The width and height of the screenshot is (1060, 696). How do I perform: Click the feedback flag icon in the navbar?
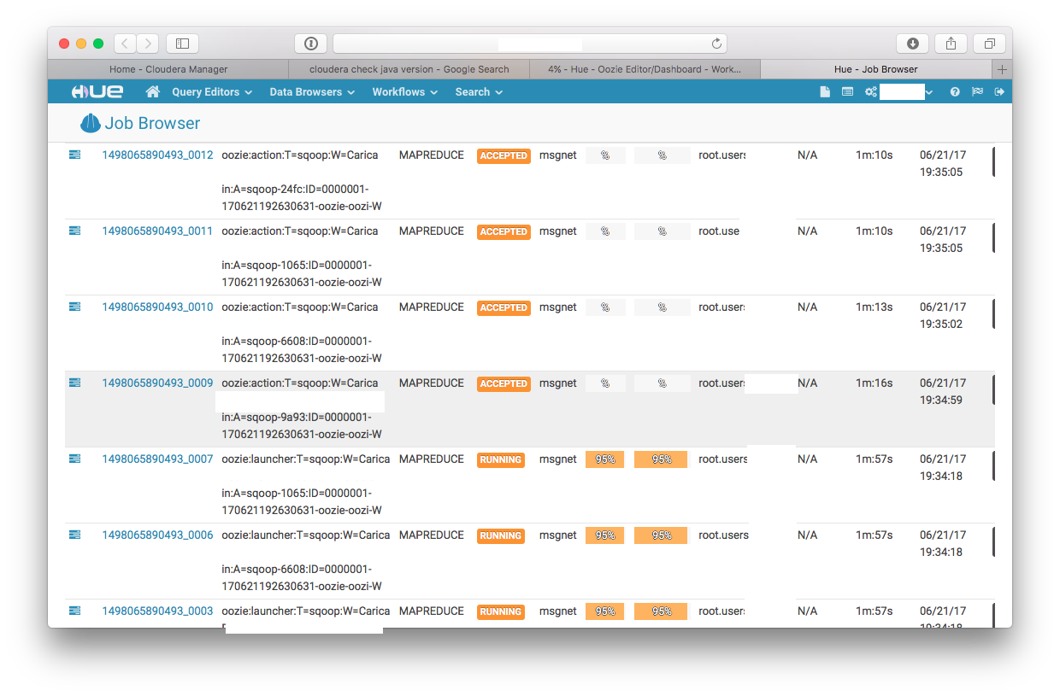[977, 91]
